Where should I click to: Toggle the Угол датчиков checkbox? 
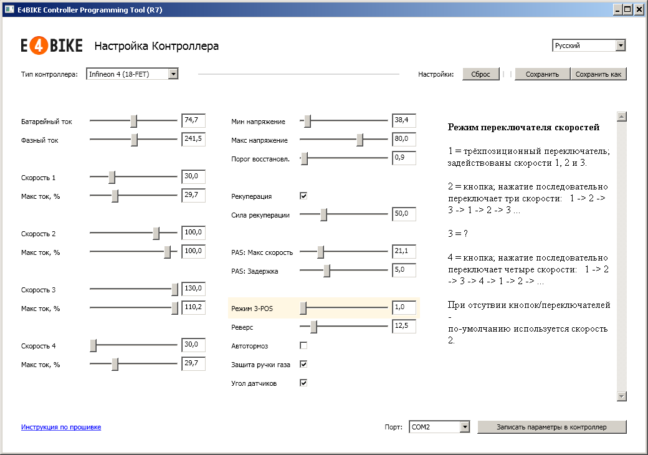pyautogui.click(x=303, y=383)
